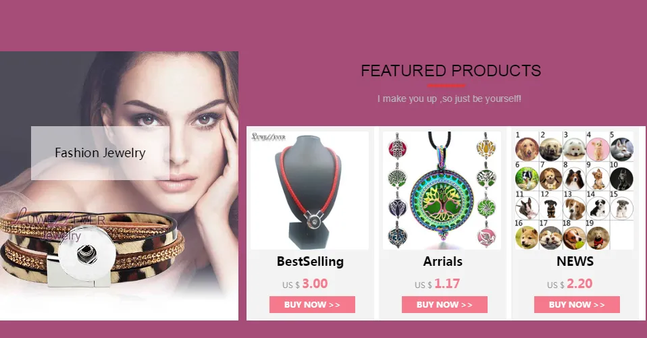This screenshot has height=338, width=647.
Task: Click the leopard snap bracelet image
Action: 92,248
